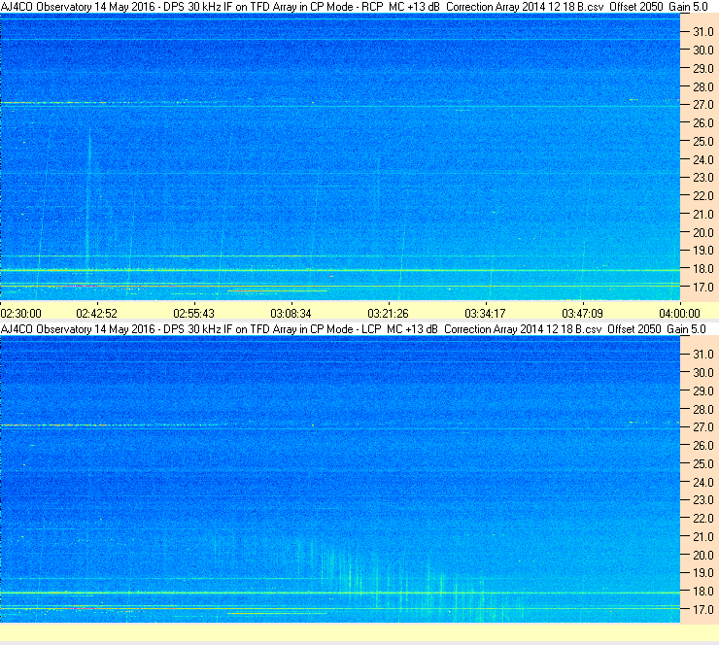Screen dimensions: 719x645
Task: Click the 04:00:00 end time label
Action: (679, 314)
